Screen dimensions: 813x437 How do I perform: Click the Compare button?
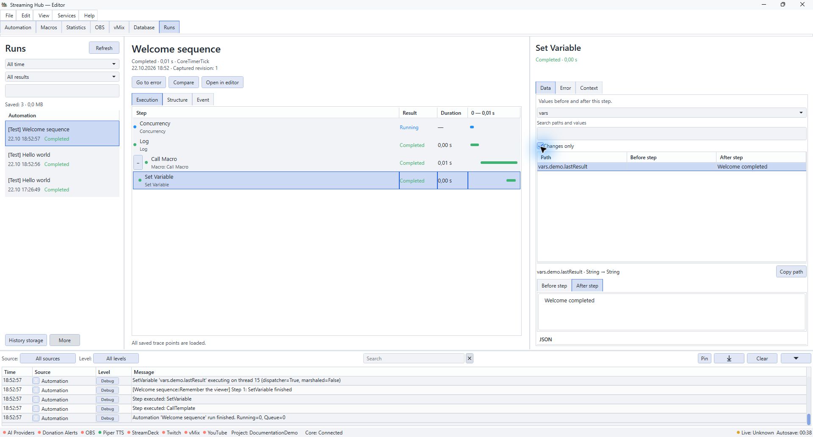[x=183, y=82]
